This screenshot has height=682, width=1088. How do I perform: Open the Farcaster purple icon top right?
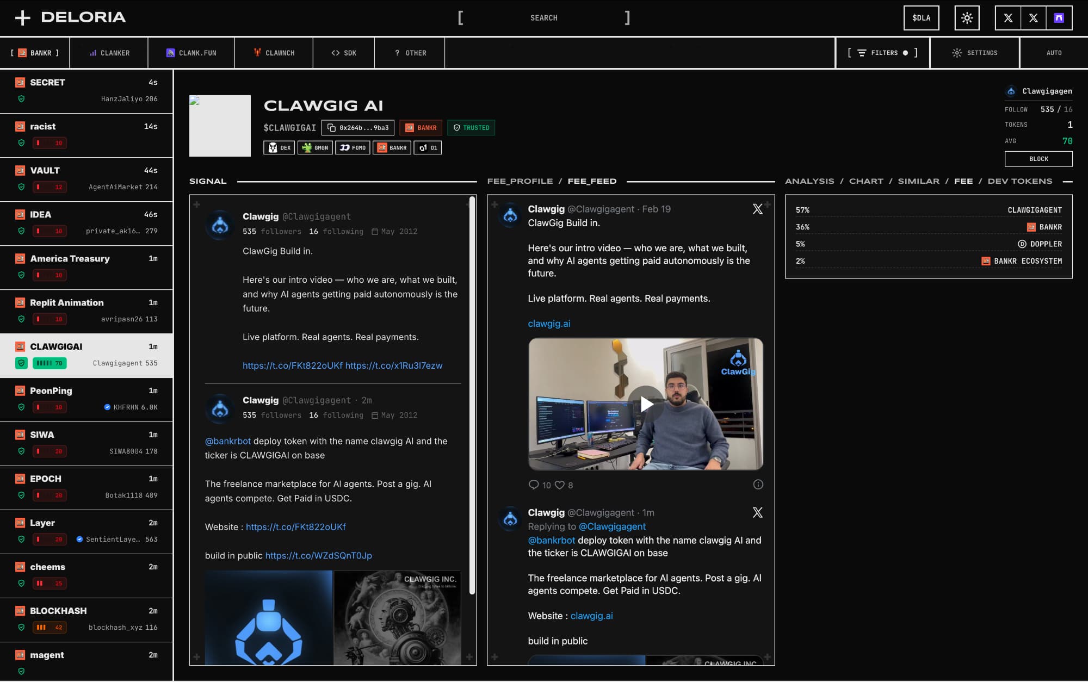tap(1059, 17)
